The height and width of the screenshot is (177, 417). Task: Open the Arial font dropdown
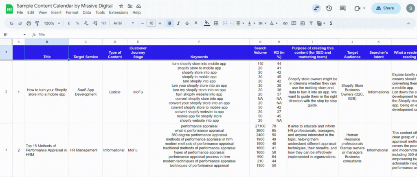(124, 23)
